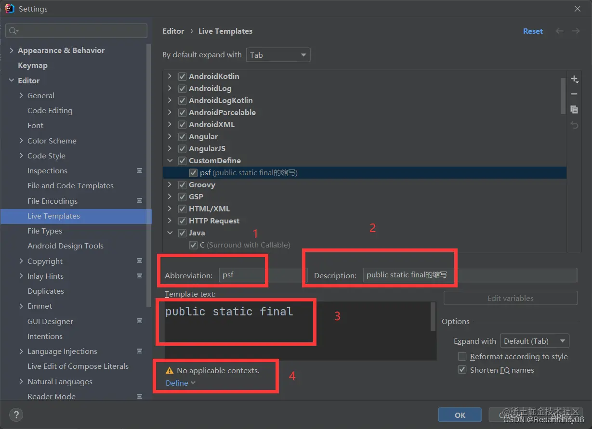
Task: Add a new live template with plus icon
Action: point(574,79)
